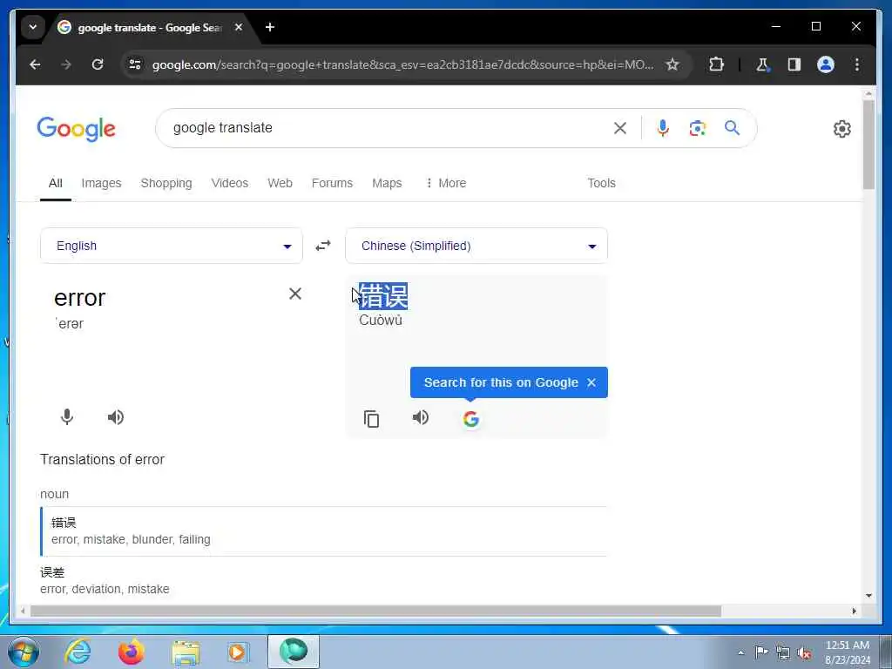
Task: Toggle the browser side panel
Action: [x=794, y=64]
